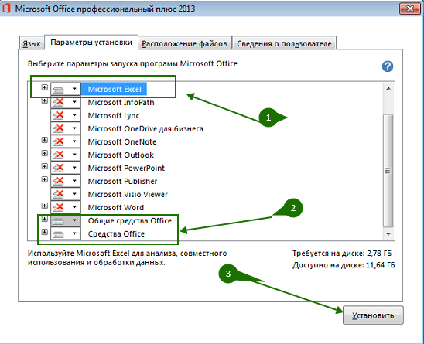Open install state dropdown for Microsoft Outlook
The height and width of the screenshot is (344, 424).
[x=66, y=155]
